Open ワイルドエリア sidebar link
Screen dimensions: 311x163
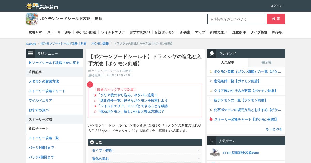click(x=40, y=100)
